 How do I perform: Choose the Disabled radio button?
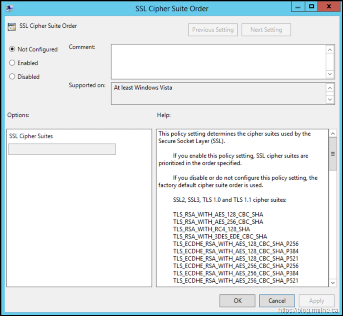click(12, 76)
